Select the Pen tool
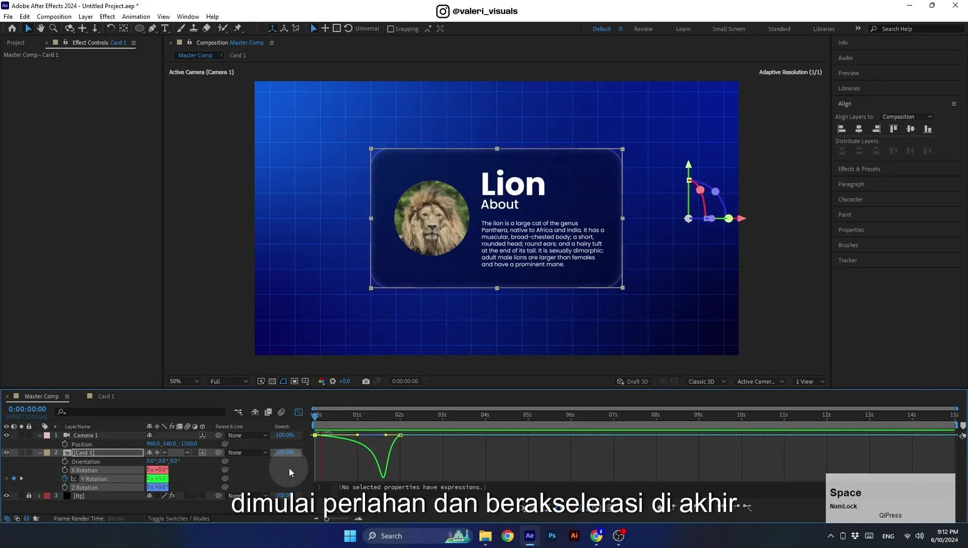This screenshot has height=548, width=968. pyautogui.click(x=152, y=29)
